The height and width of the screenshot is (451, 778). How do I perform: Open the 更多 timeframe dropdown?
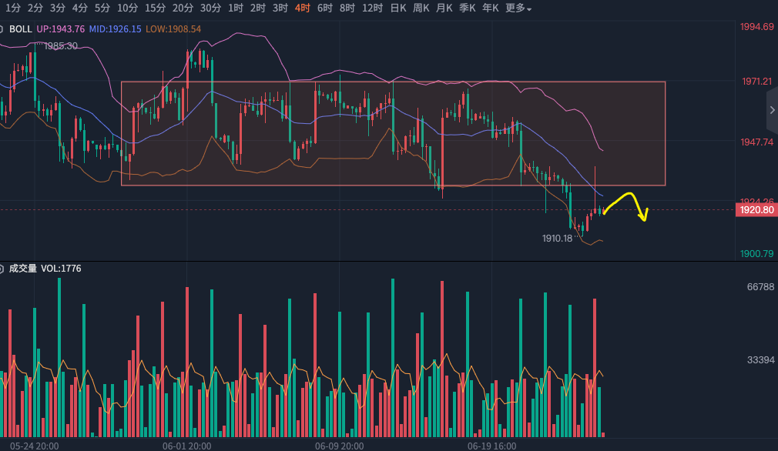point(518,8)
